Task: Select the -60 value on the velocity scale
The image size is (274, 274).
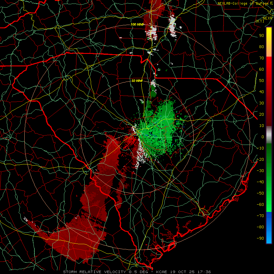Action: tap(260, 205)
